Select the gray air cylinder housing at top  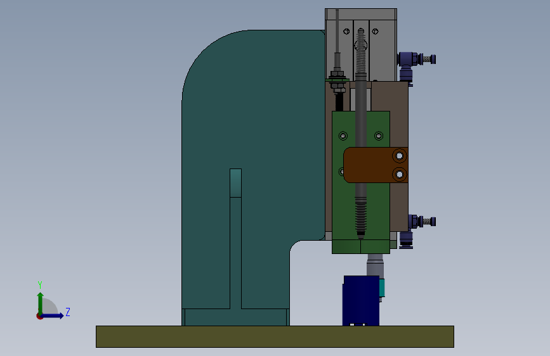click(361, 44)
